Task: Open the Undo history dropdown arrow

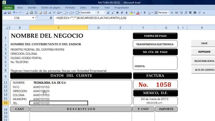Action: tap(17, 13)
